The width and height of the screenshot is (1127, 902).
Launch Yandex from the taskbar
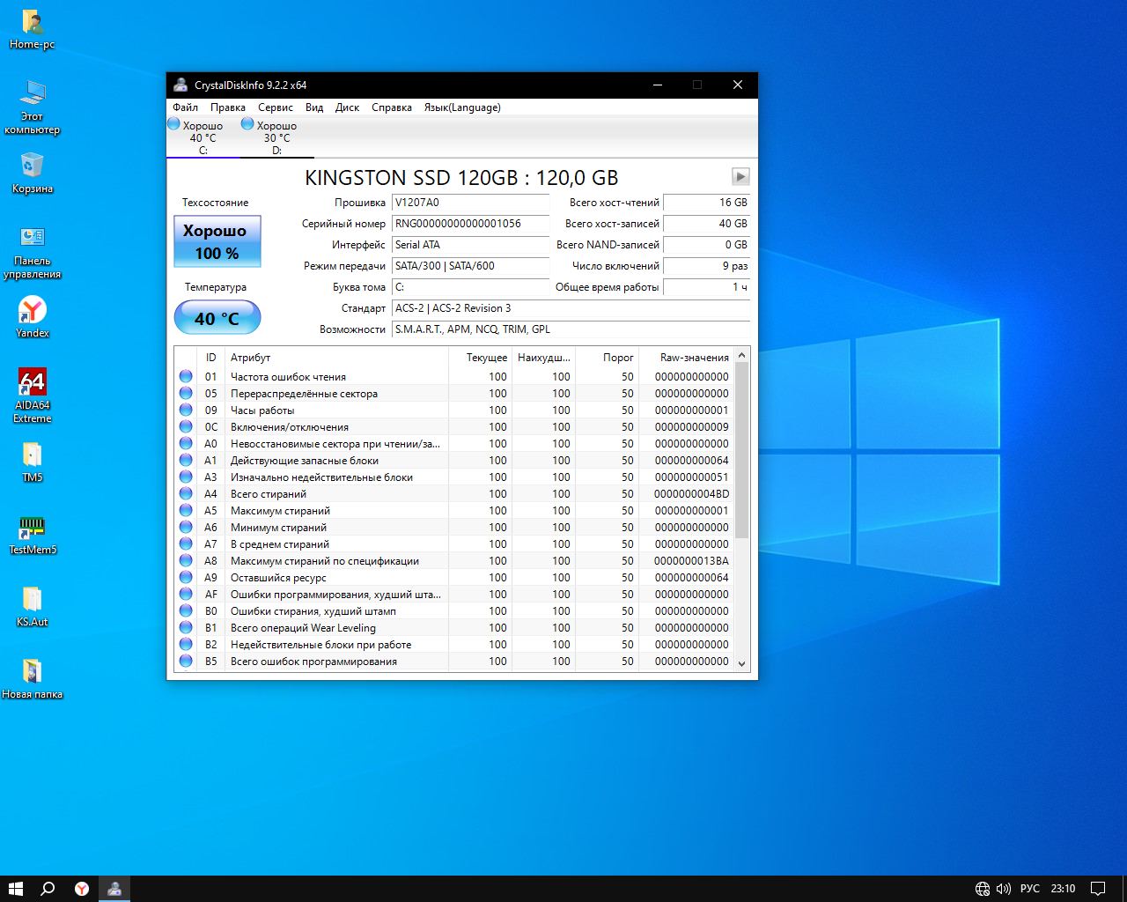[x=81, y=889]
